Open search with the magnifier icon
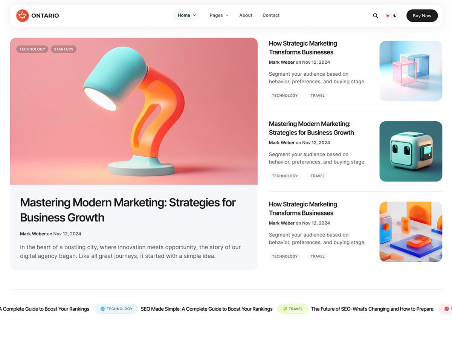The height and width of the screenshot is (339, 452). point(375,16)
